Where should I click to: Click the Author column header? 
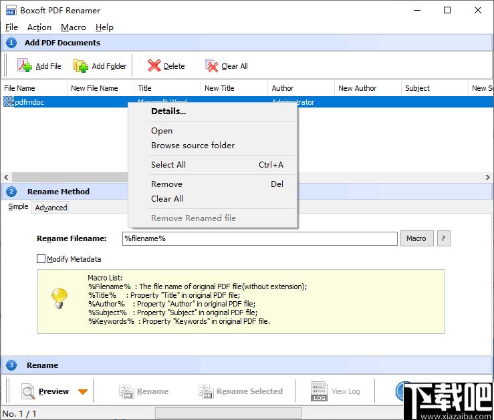click(x=301, y=88)
